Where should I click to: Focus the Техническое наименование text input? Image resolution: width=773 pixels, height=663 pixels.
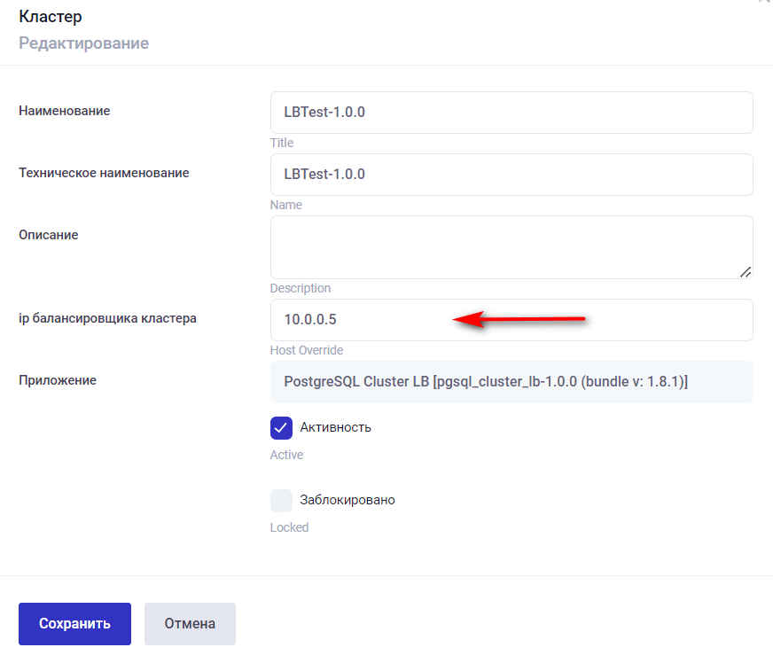click(x=511, y=175)
